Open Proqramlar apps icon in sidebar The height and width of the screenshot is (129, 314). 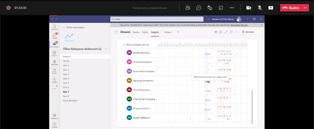(x=54, y=116)
